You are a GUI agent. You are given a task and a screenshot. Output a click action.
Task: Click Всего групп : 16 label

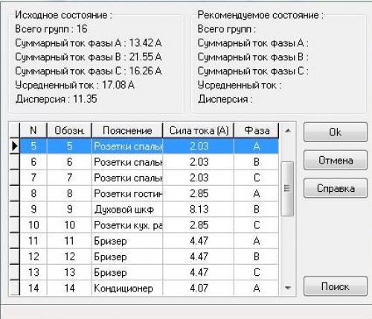point(51,29)
